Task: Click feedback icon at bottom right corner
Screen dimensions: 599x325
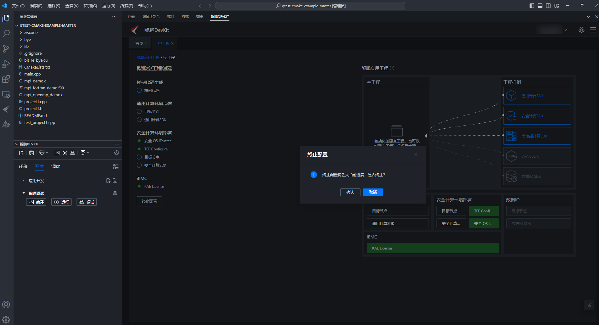Action: pos(589,305)
